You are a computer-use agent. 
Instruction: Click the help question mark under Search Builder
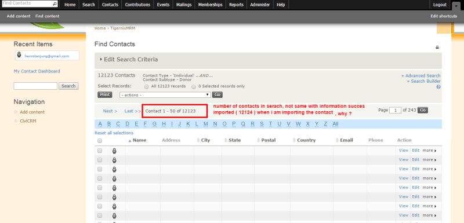tap(438, 87)
